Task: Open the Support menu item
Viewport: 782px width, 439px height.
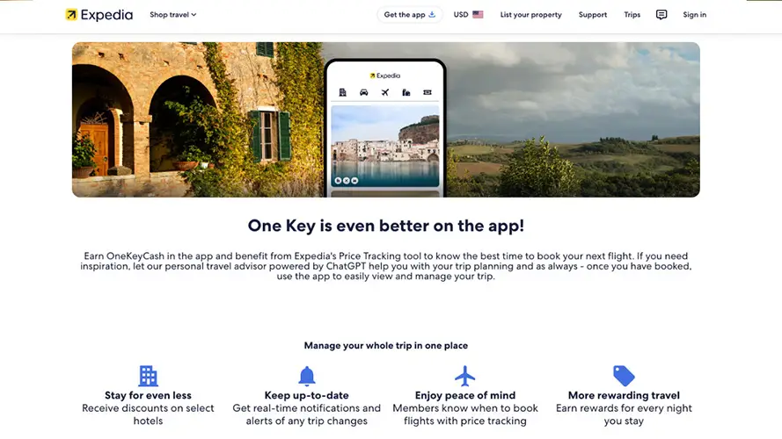Action: (x=593, y=15)
